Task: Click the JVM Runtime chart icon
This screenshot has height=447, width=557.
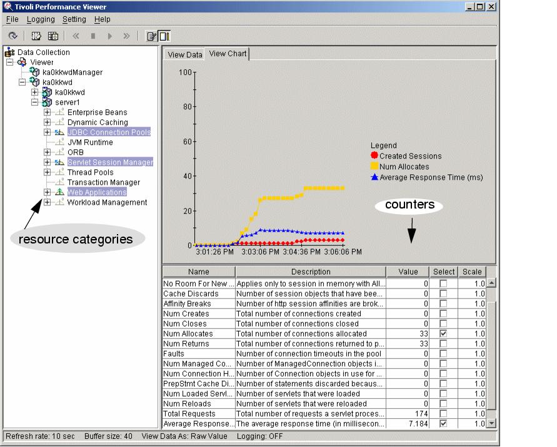Action: tap(59, 142)
